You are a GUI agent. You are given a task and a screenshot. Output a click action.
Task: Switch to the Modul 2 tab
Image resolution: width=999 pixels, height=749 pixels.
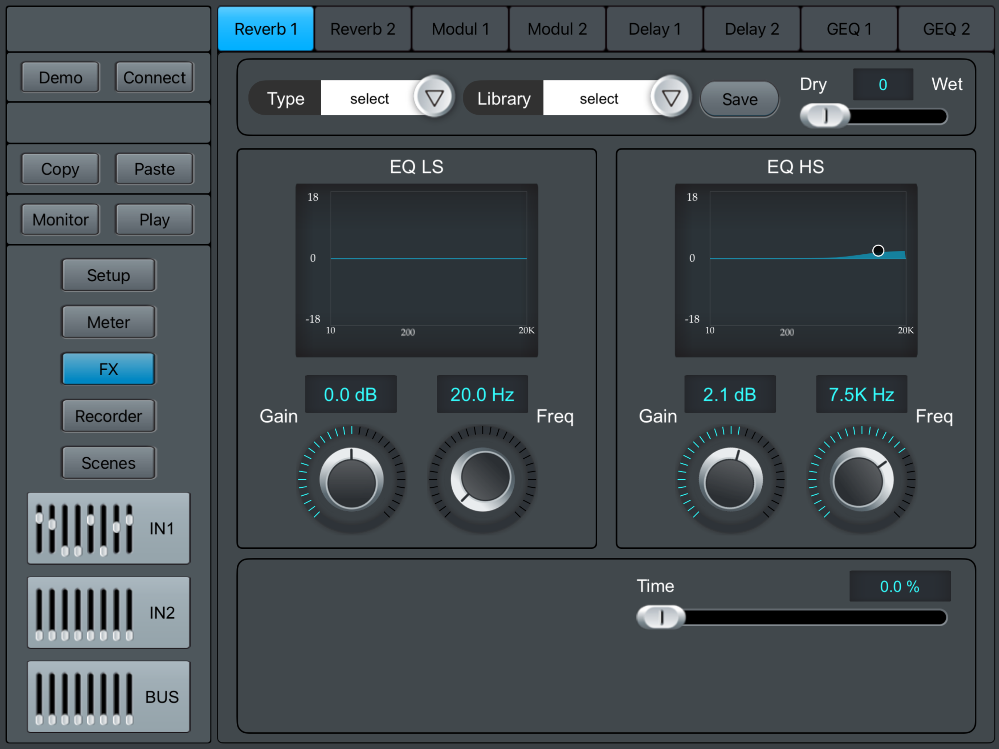(x=557, y=29)
